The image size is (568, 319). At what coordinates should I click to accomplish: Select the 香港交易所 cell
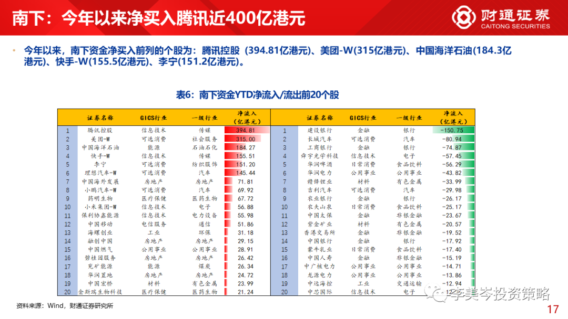[320, 232]
